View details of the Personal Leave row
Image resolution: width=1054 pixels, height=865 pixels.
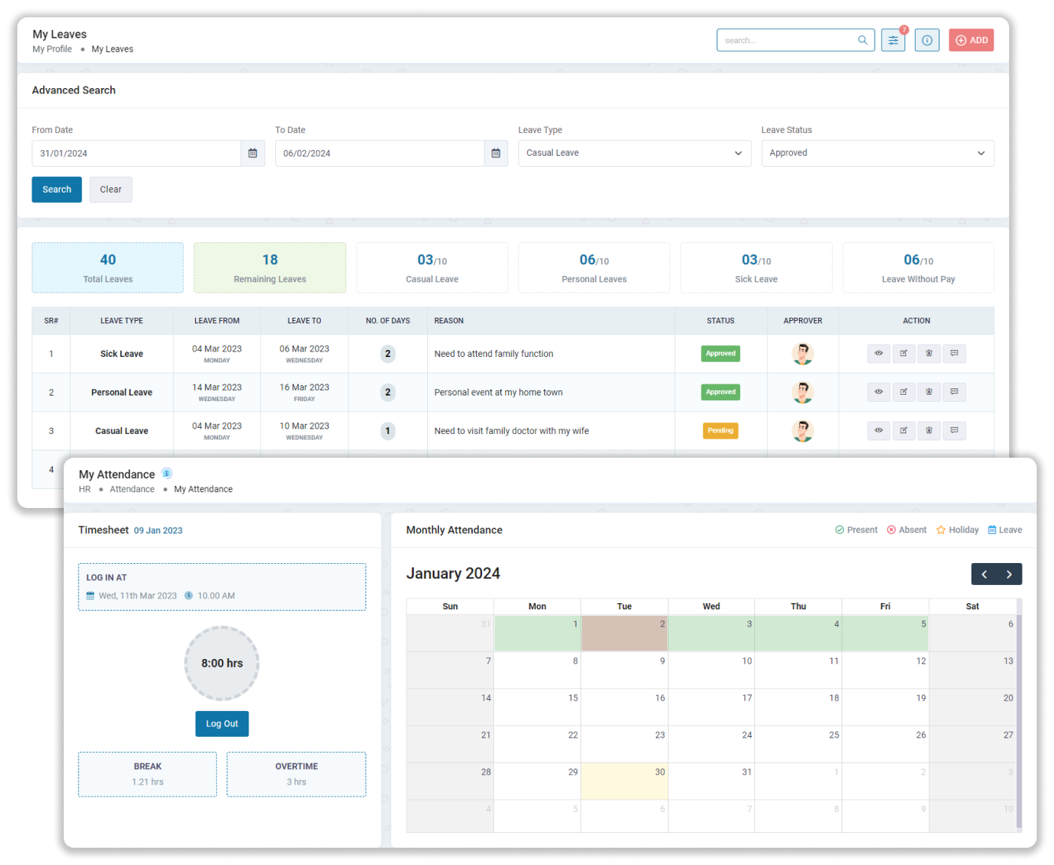(x=879, y=392)
